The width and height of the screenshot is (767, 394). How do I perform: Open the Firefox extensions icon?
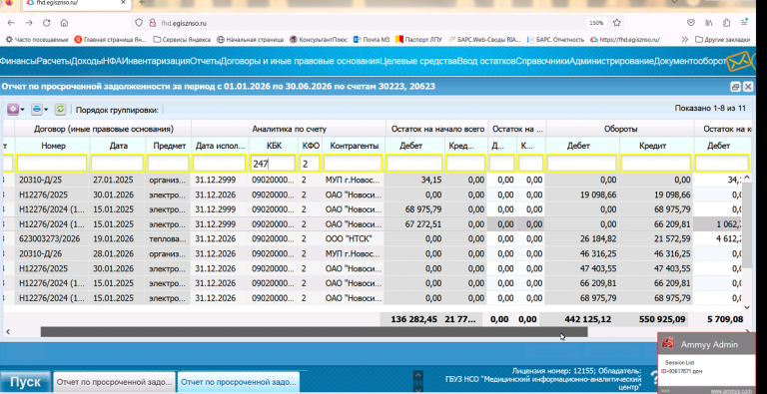coord(726,23)
